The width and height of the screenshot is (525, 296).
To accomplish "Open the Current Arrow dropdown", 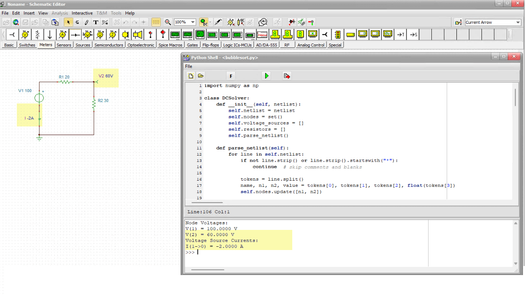I will coord(492,22).
